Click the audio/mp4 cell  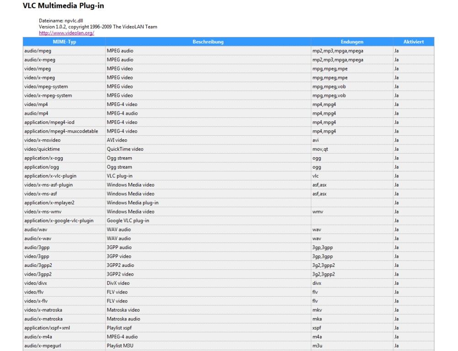point(64,113)
